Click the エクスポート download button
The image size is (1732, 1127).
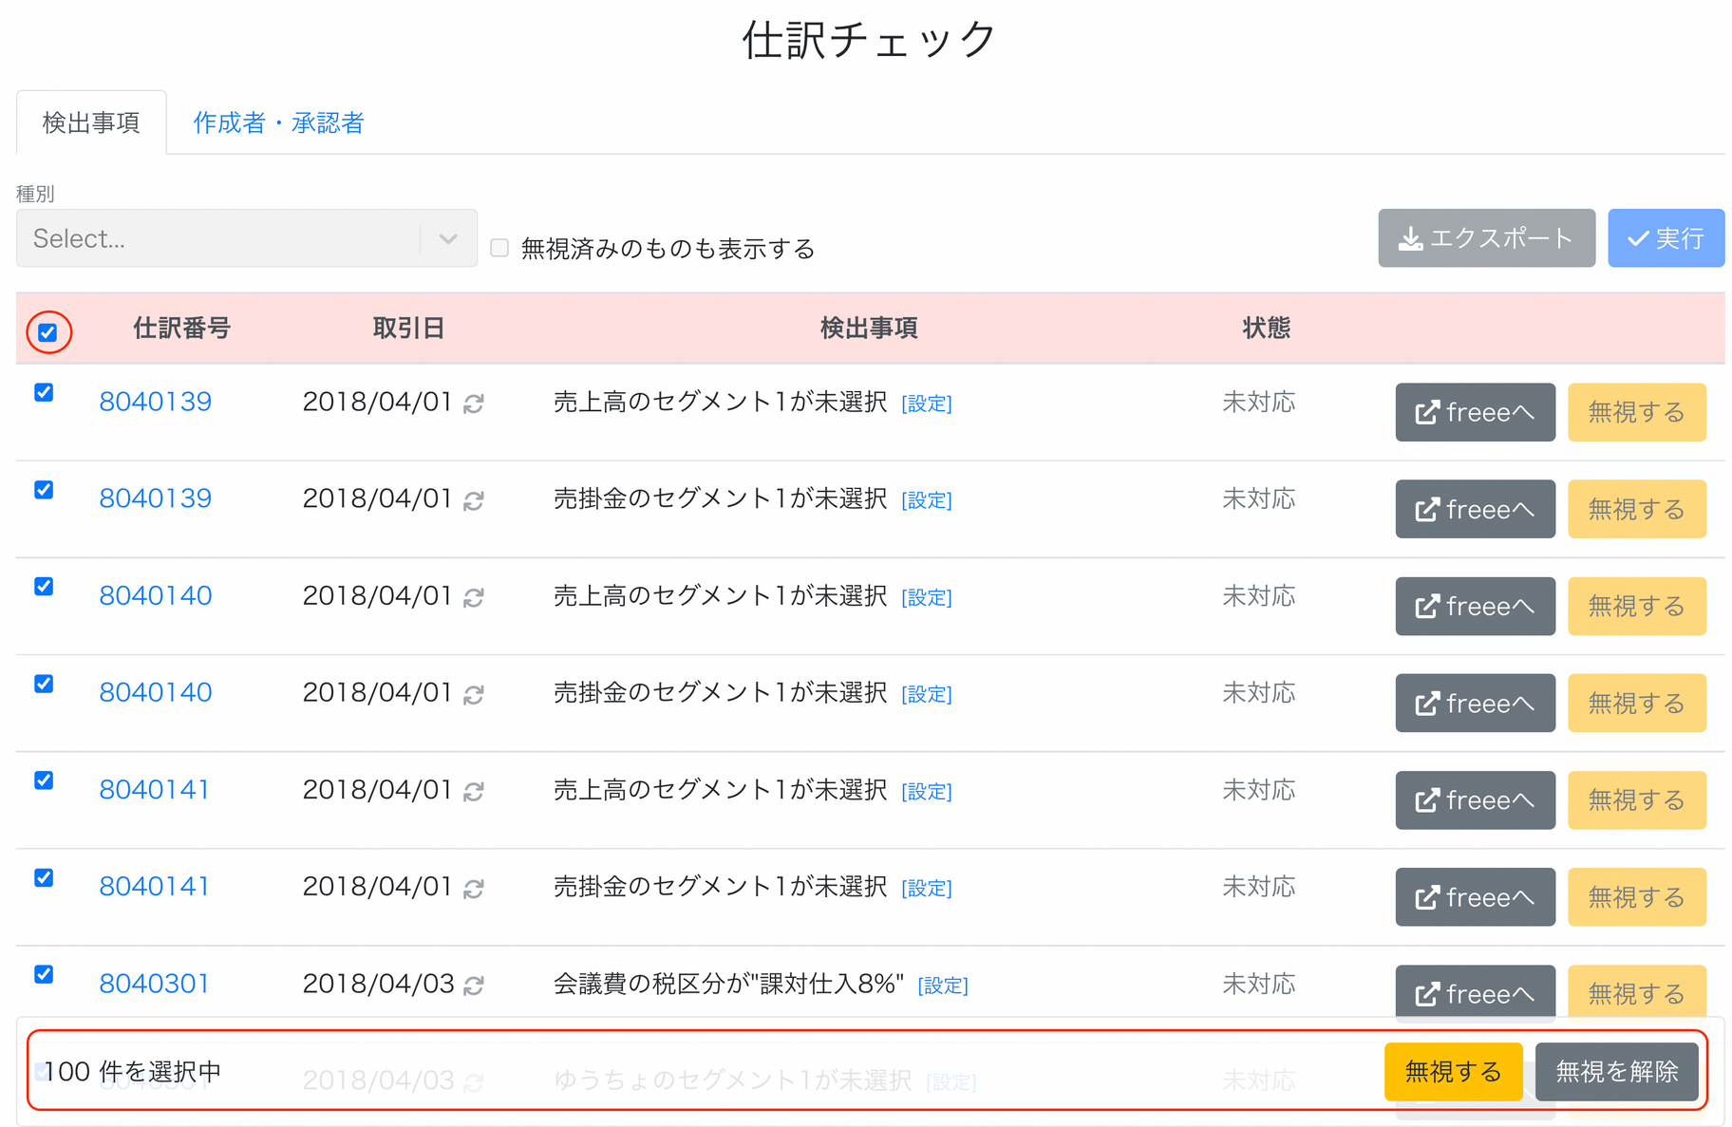1486,238
